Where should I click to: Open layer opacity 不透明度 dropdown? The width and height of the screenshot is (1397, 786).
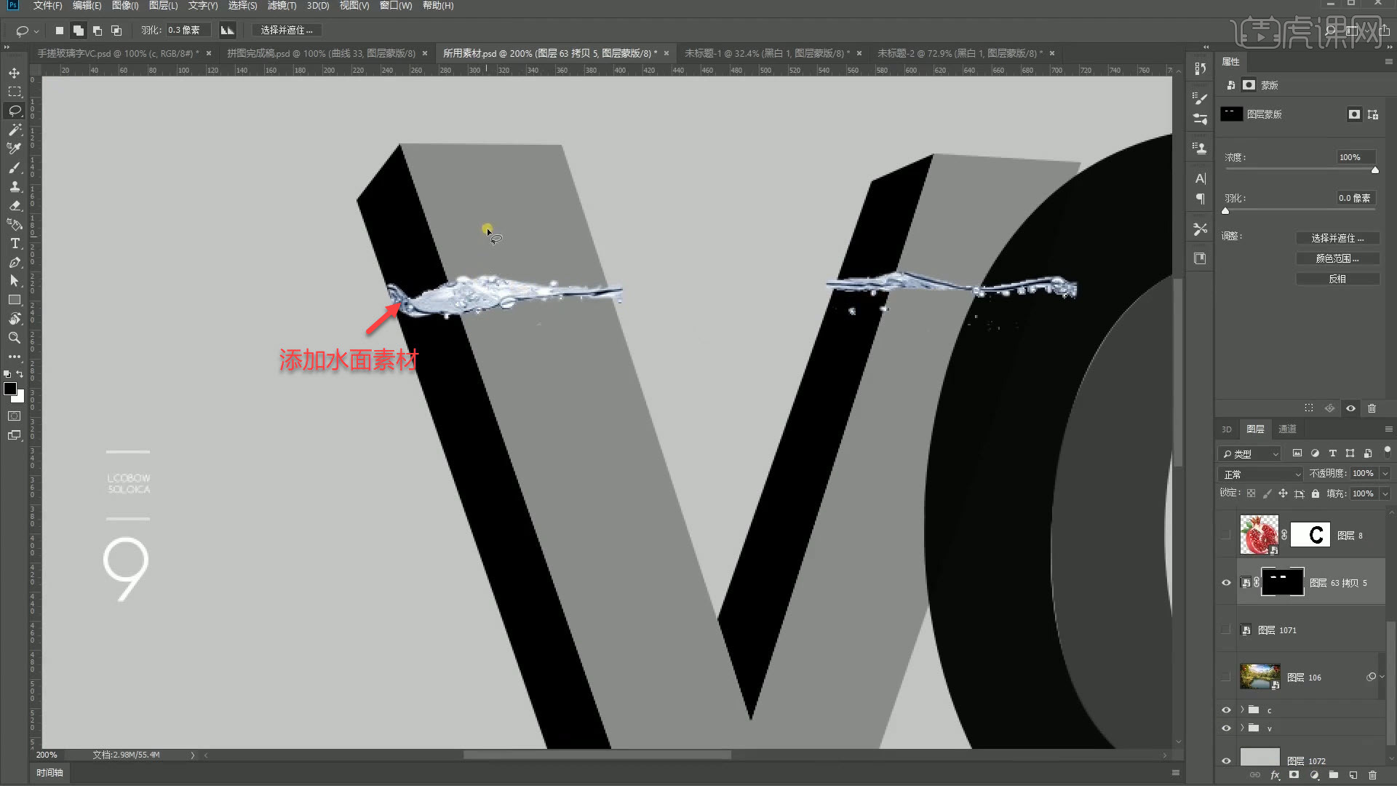pyautogui.click(x=1385, y=474)
